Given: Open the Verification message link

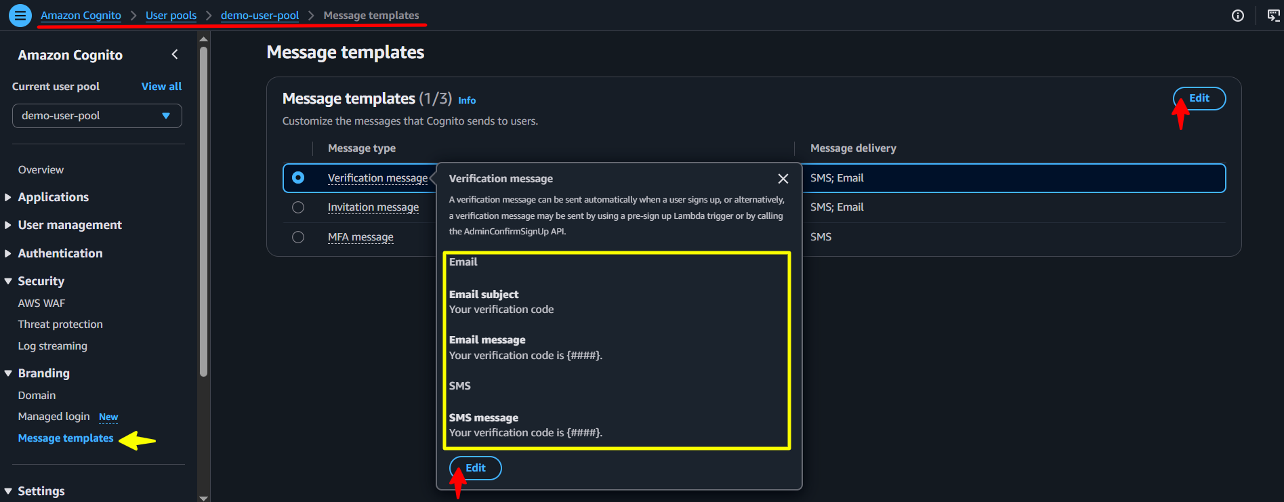Looking at the screenshot, I should click(377, 178).
